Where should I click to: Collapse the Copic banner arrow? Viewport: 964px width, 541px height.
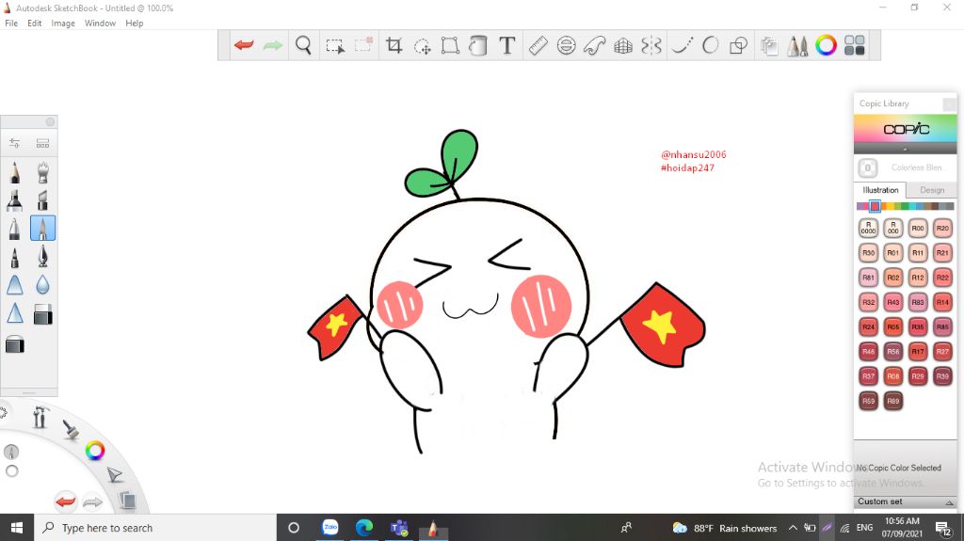click(905, 150)
